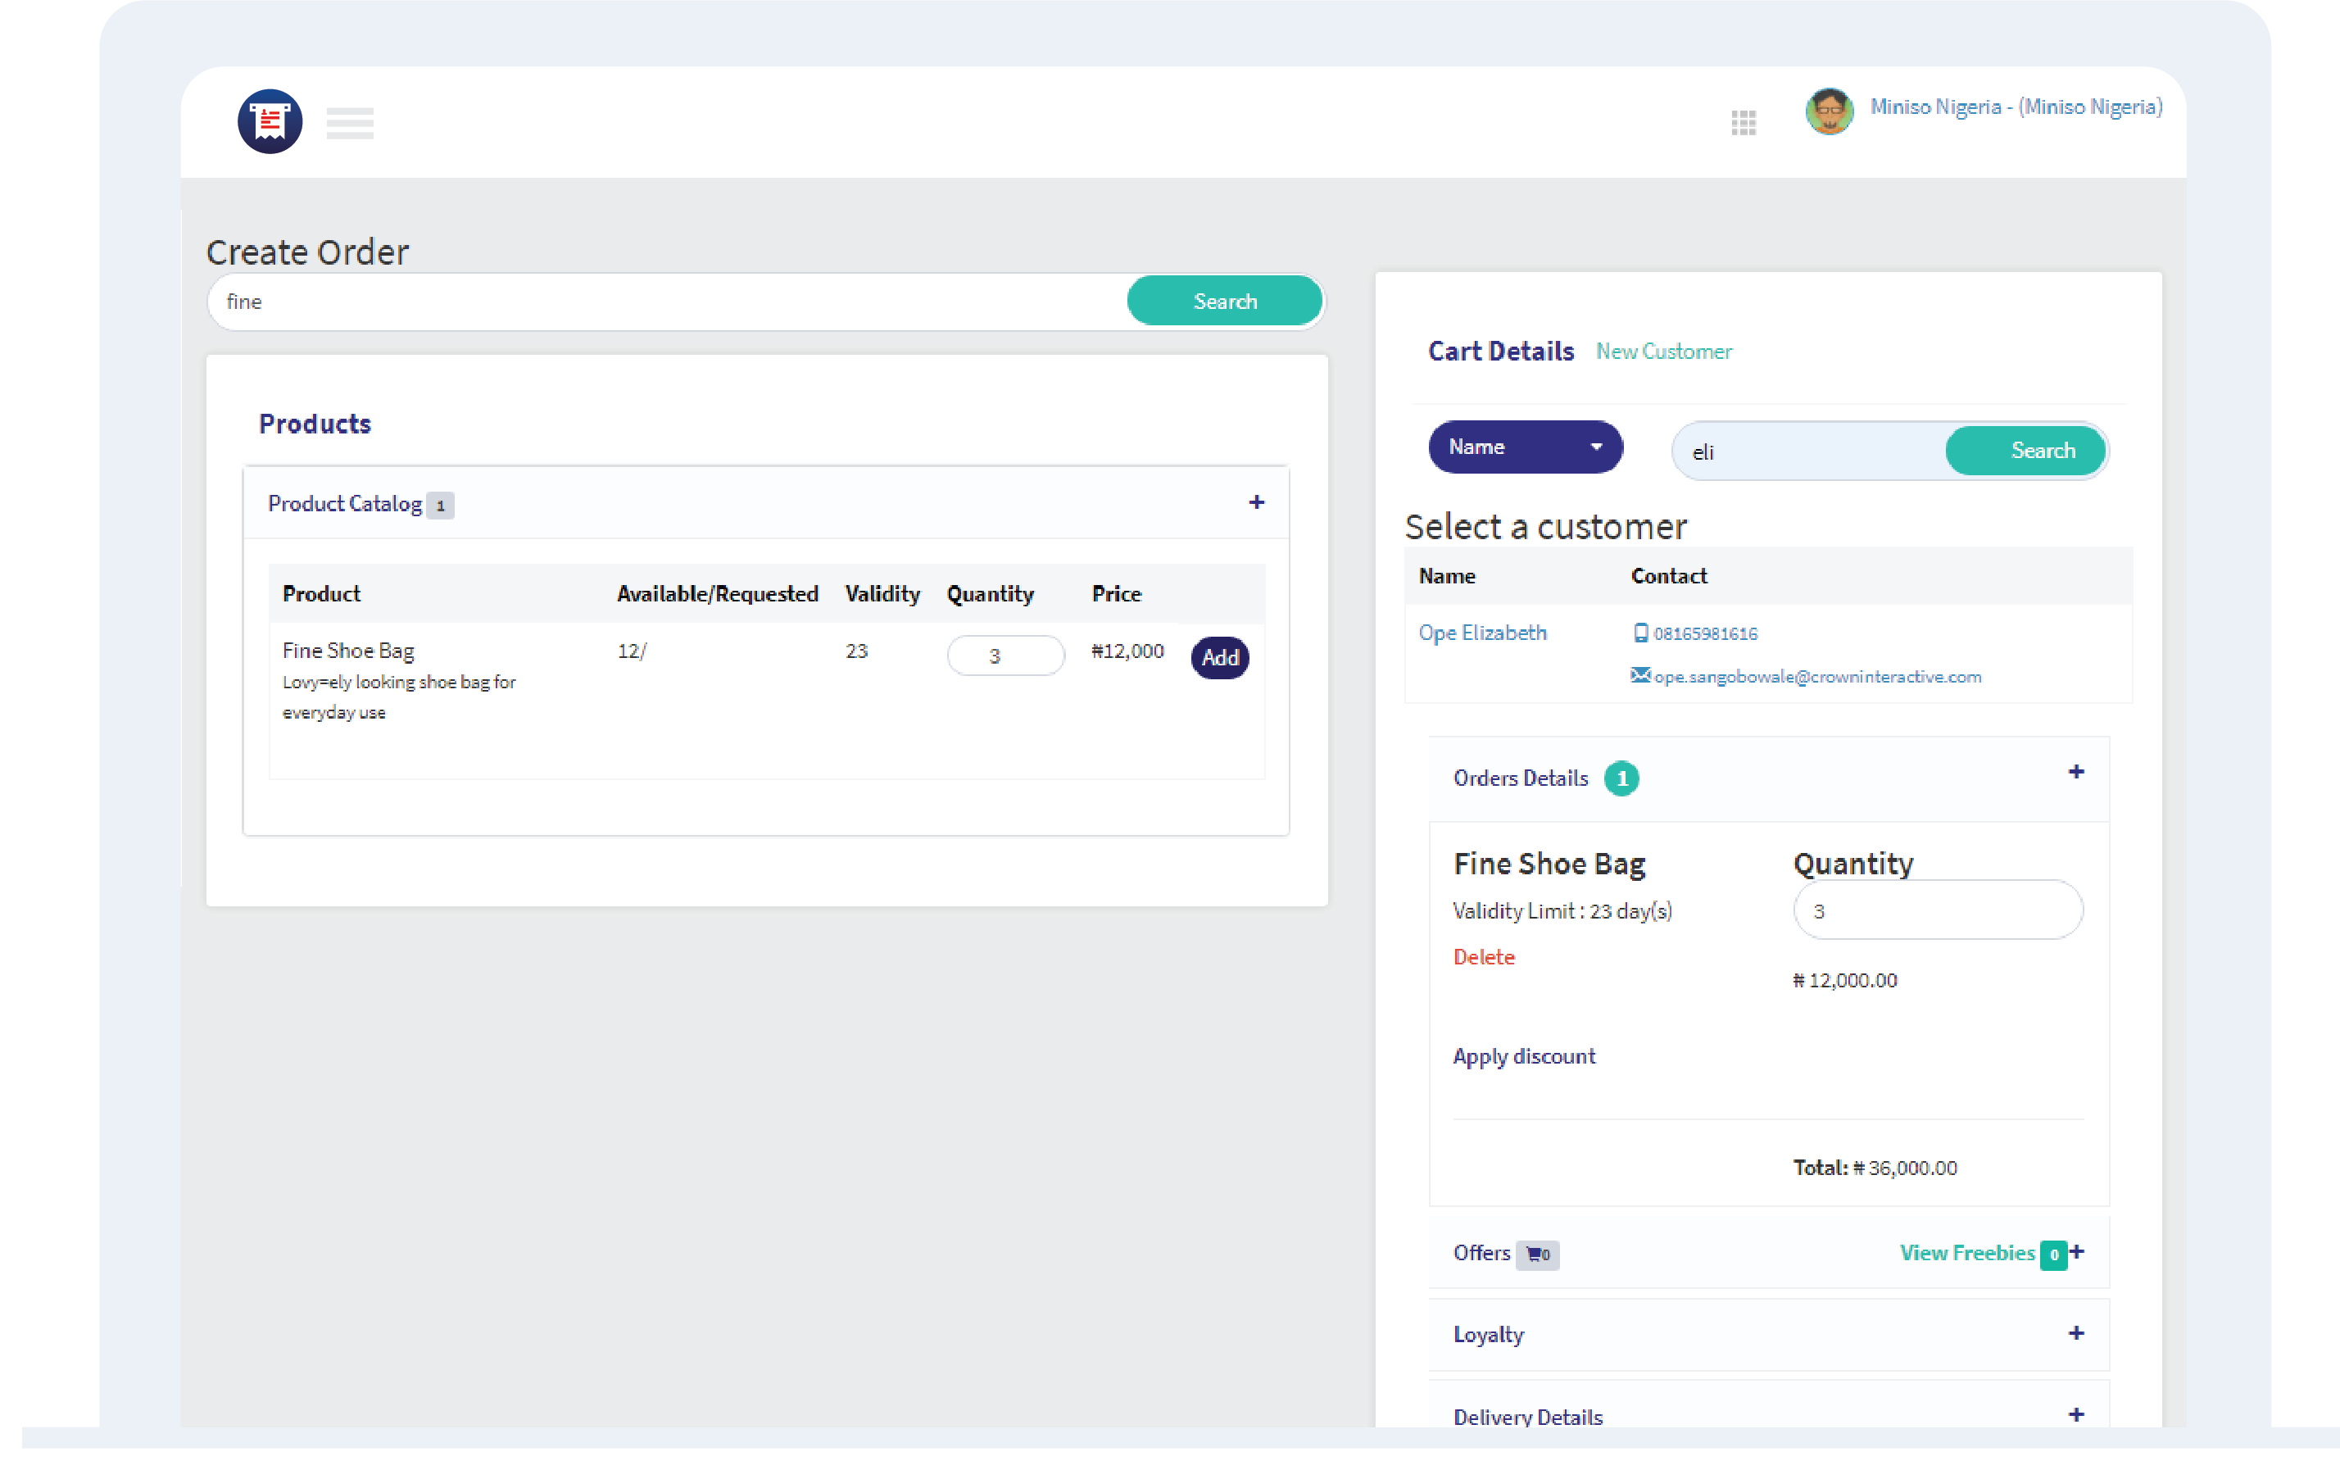Click ope.sangobowale@crowninteractive.com email
The height and width of the screenshot is (1470, 2340).
(x=1817, y=676)
